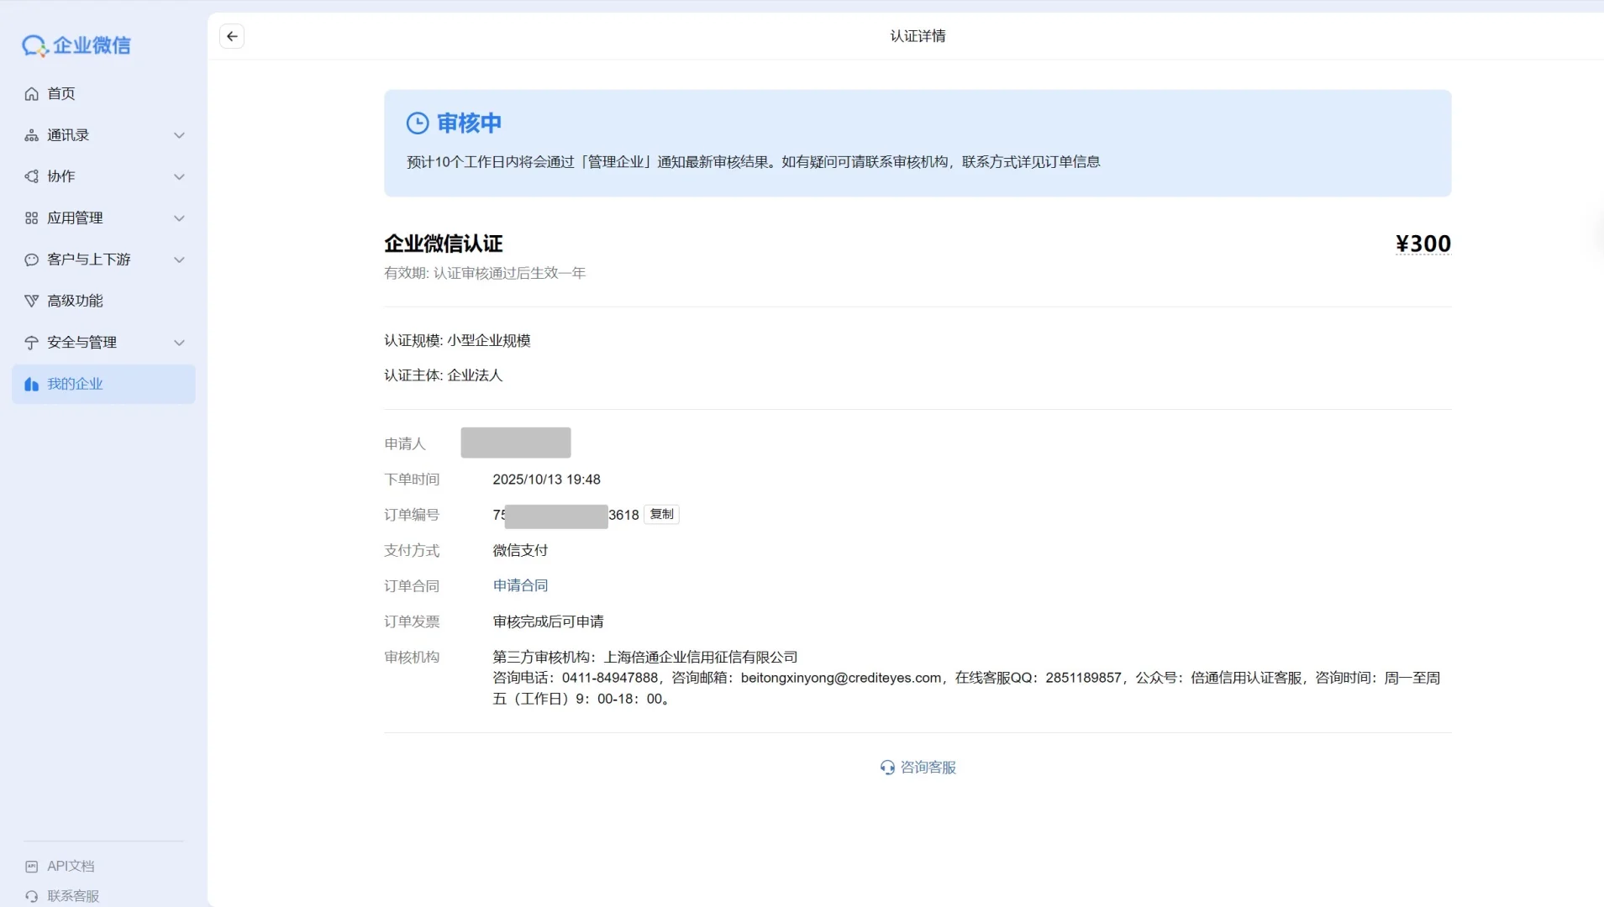Click the 审核中 status title
The width and height of the screenshot is (1604, 907).
[x=469, y=123]
